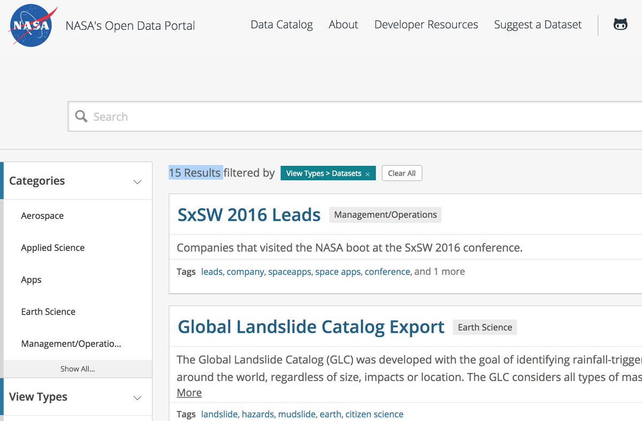The image size is (642, 421).
Task: Click the conference tag
Action: pyautogui.click(x=387, y=272)
